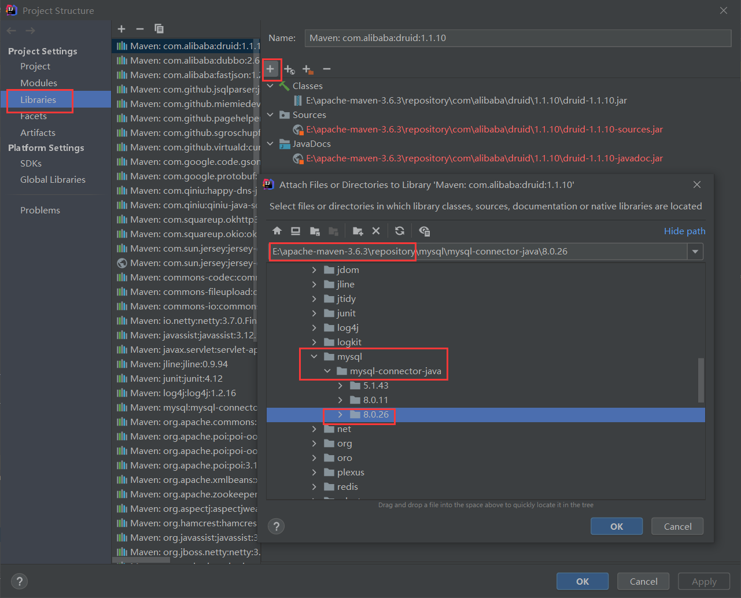Select the druid-1.1.10-sources.jar entry
This screenshot has height=598, width=741.
point(484,130)
